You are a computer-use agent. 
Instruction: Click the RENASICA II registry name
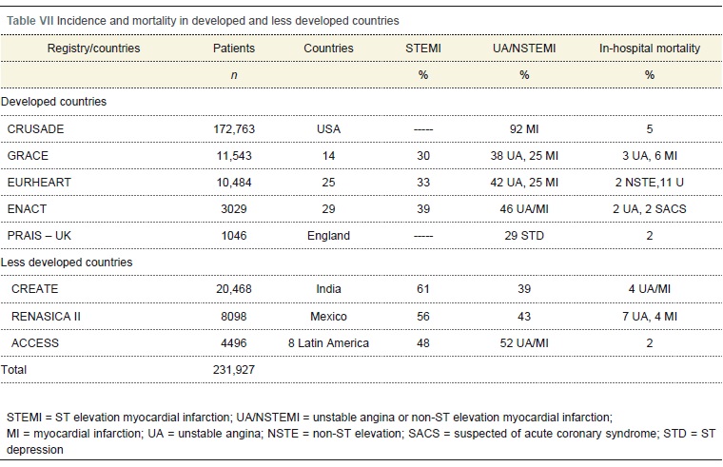pyautogui.click(x=48, y=314)
